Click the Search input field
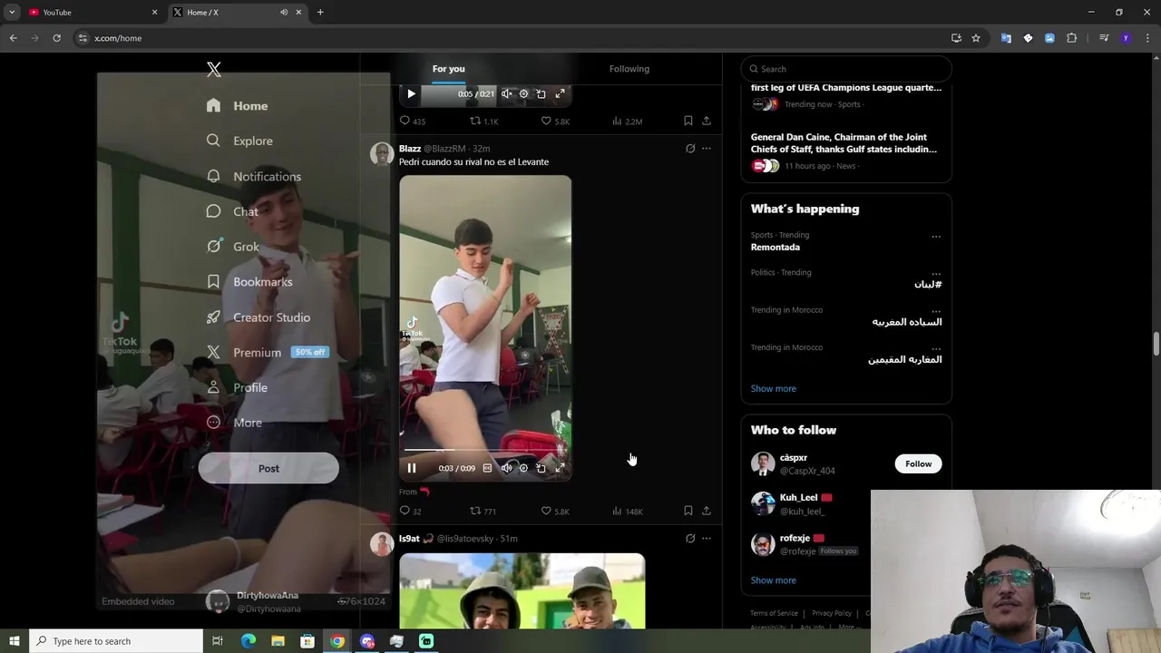The image size is (1161, 653). [x=846, y=69]
